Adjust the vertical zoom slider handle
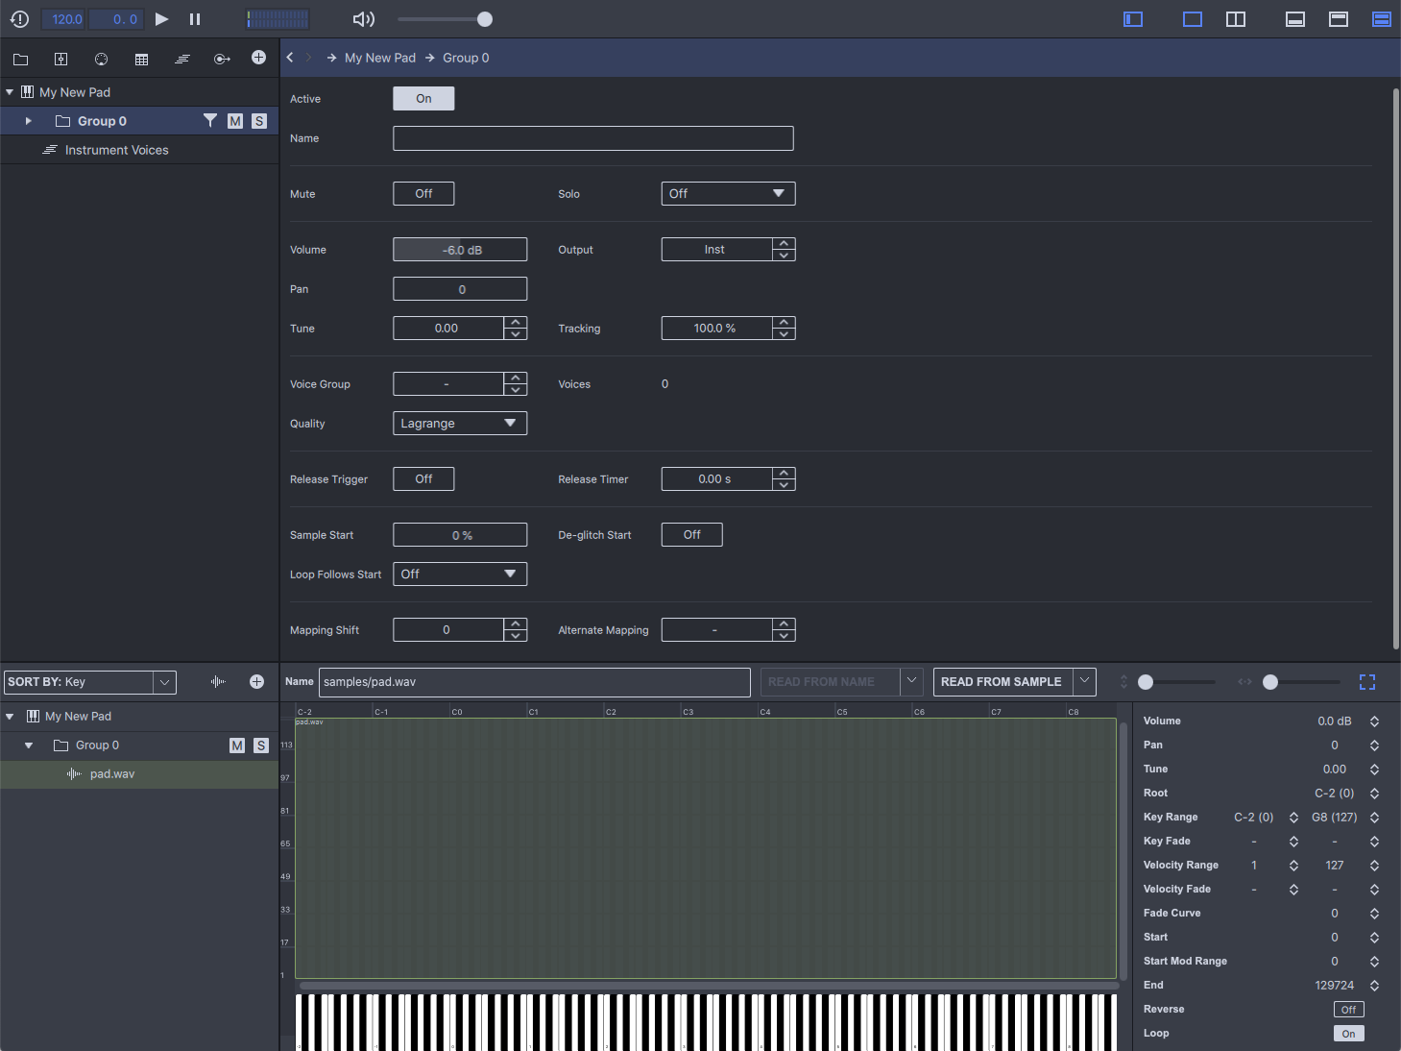Image resolution: width=1401 pixels, height=1051 pixels. pos(1146,682)
